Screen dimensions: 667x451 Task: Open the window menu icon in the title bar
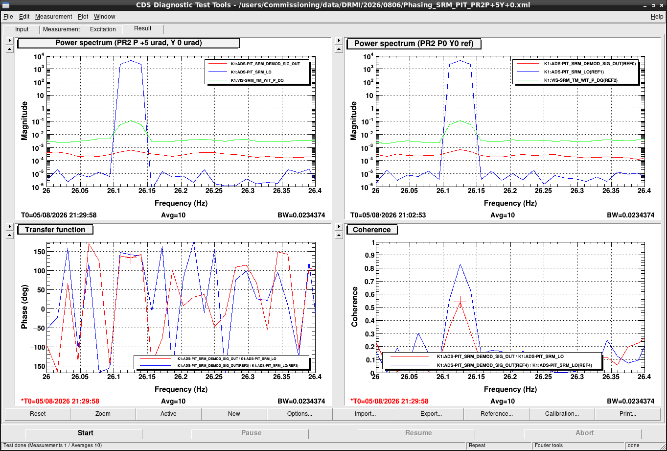tap(6, 5)
